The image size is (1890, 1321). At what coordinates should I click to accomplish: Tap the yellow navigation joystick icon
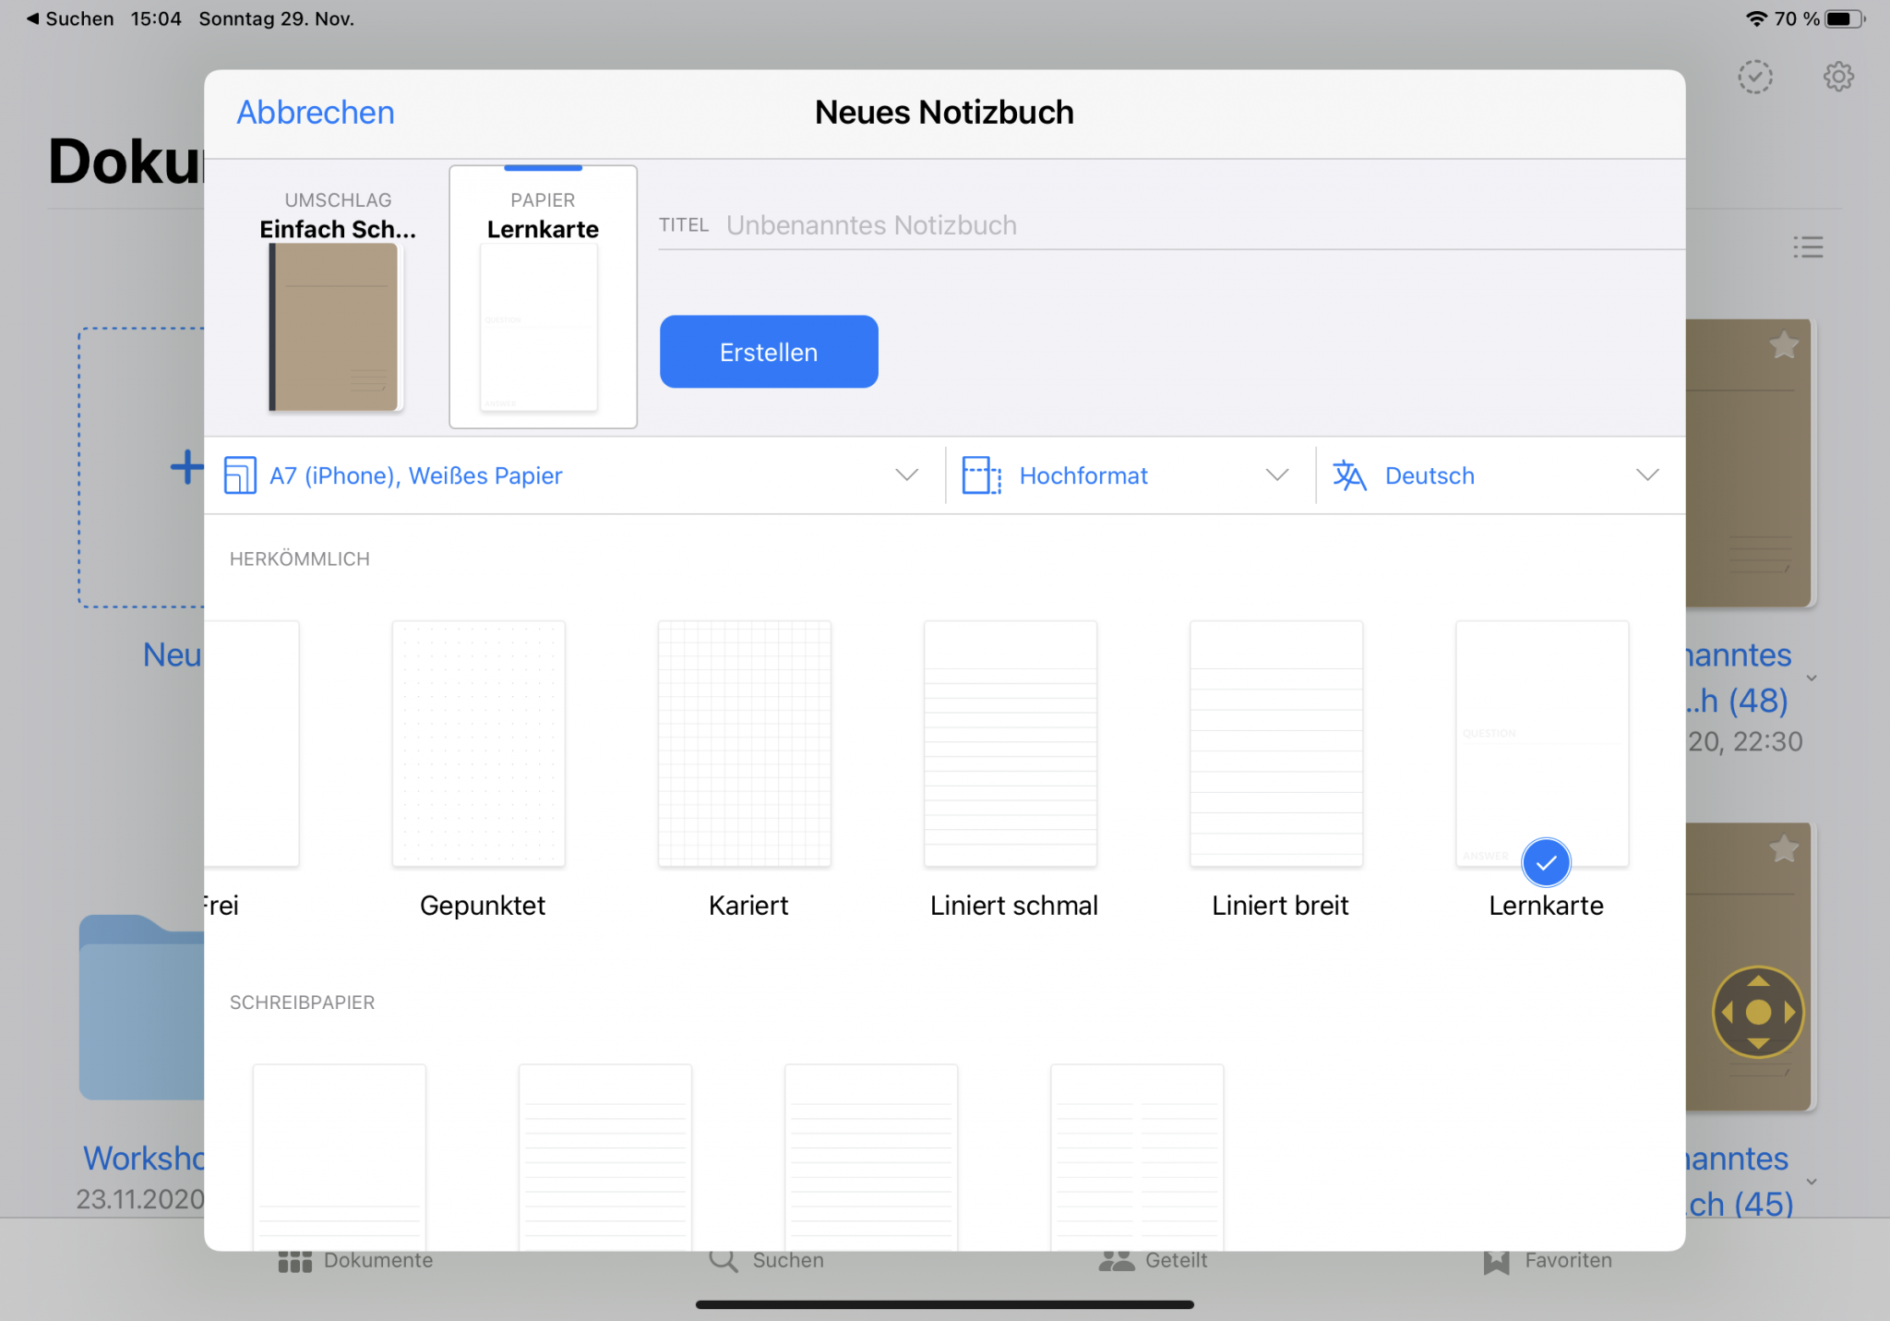[x=1757, y=1012]
